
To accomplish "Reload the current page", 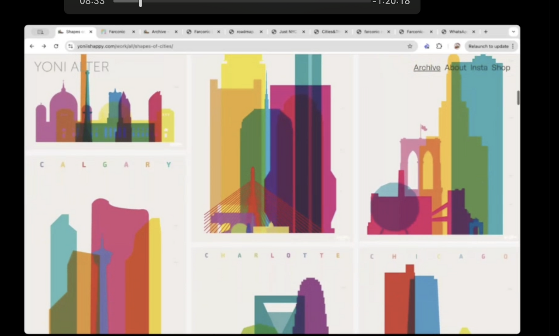I will [x=56, y=46].
